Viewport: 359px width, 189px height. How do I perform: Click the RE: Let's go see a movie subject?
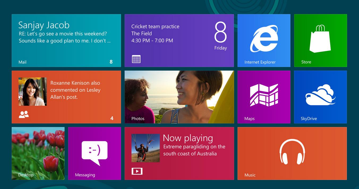[x=63, y=34]
